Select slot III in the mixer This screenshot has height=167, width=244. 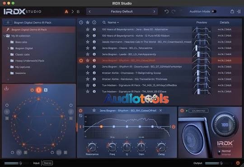(x=59, y=153)
